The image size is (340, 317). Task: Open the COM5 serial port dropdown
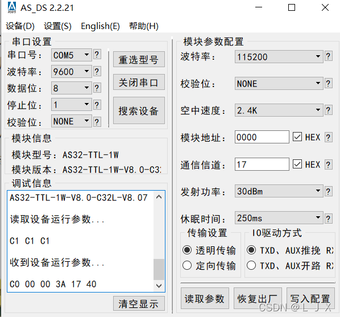(72, 55)
